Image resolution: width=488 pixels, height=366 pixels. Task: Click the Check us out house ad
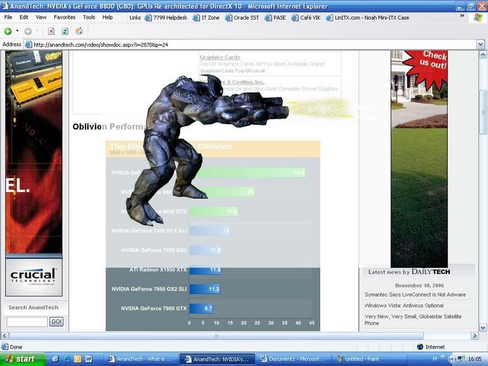pyautogui.click(x=419, y=159)
